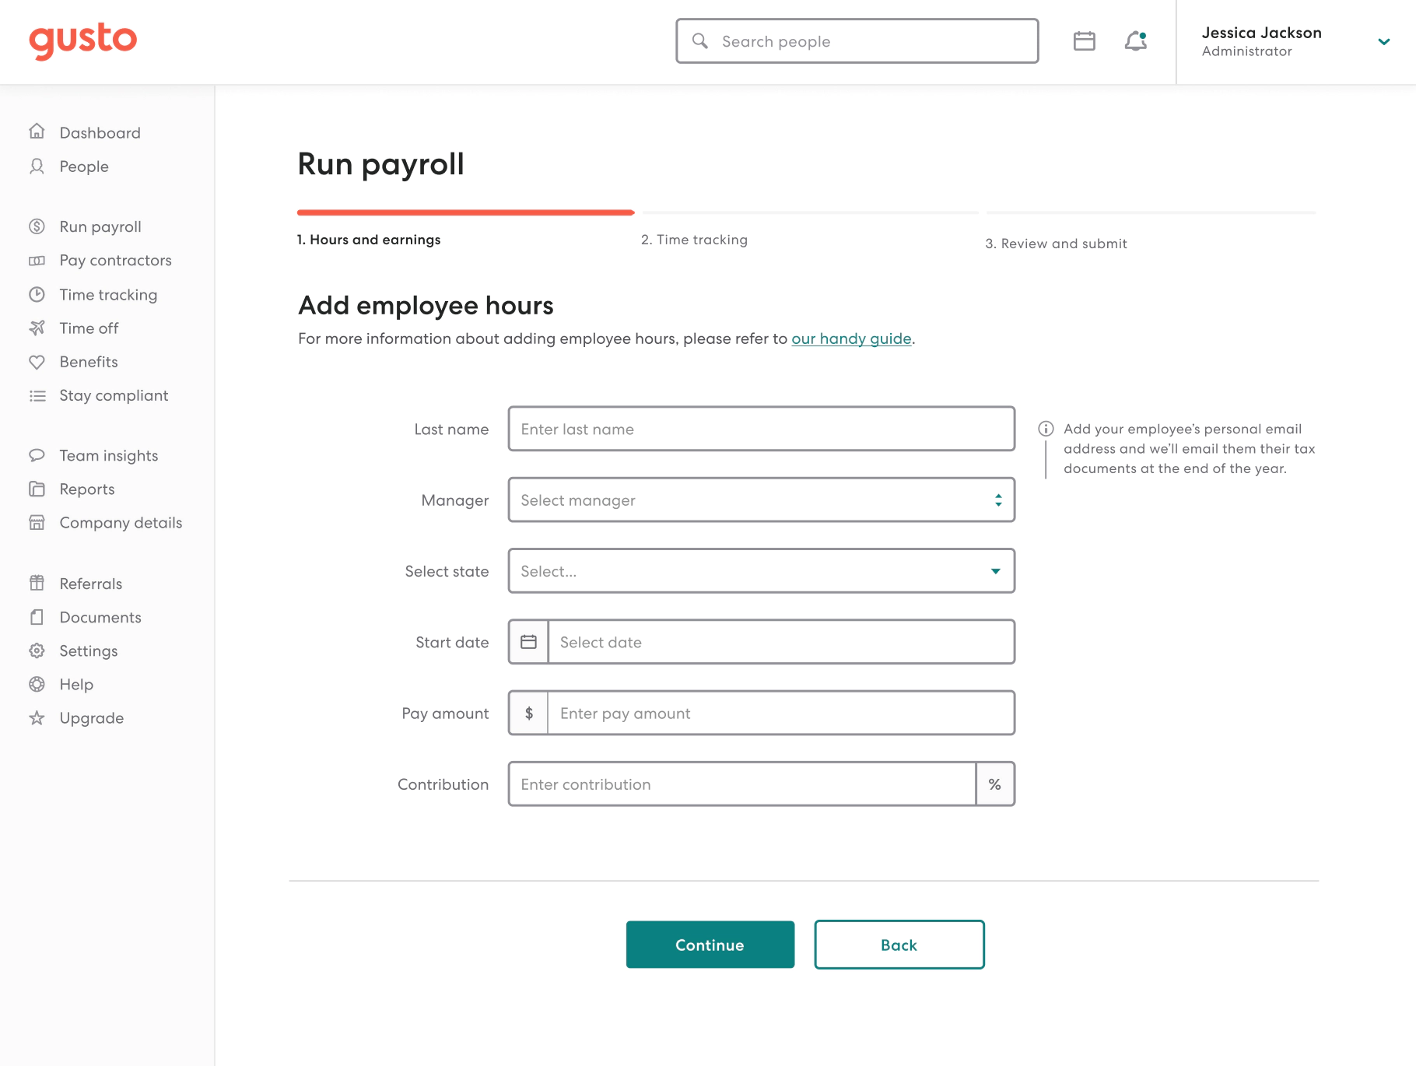Click the Settings gear icon
This screenshot has height=1066, width=1416.
click(x=37, y=650)
